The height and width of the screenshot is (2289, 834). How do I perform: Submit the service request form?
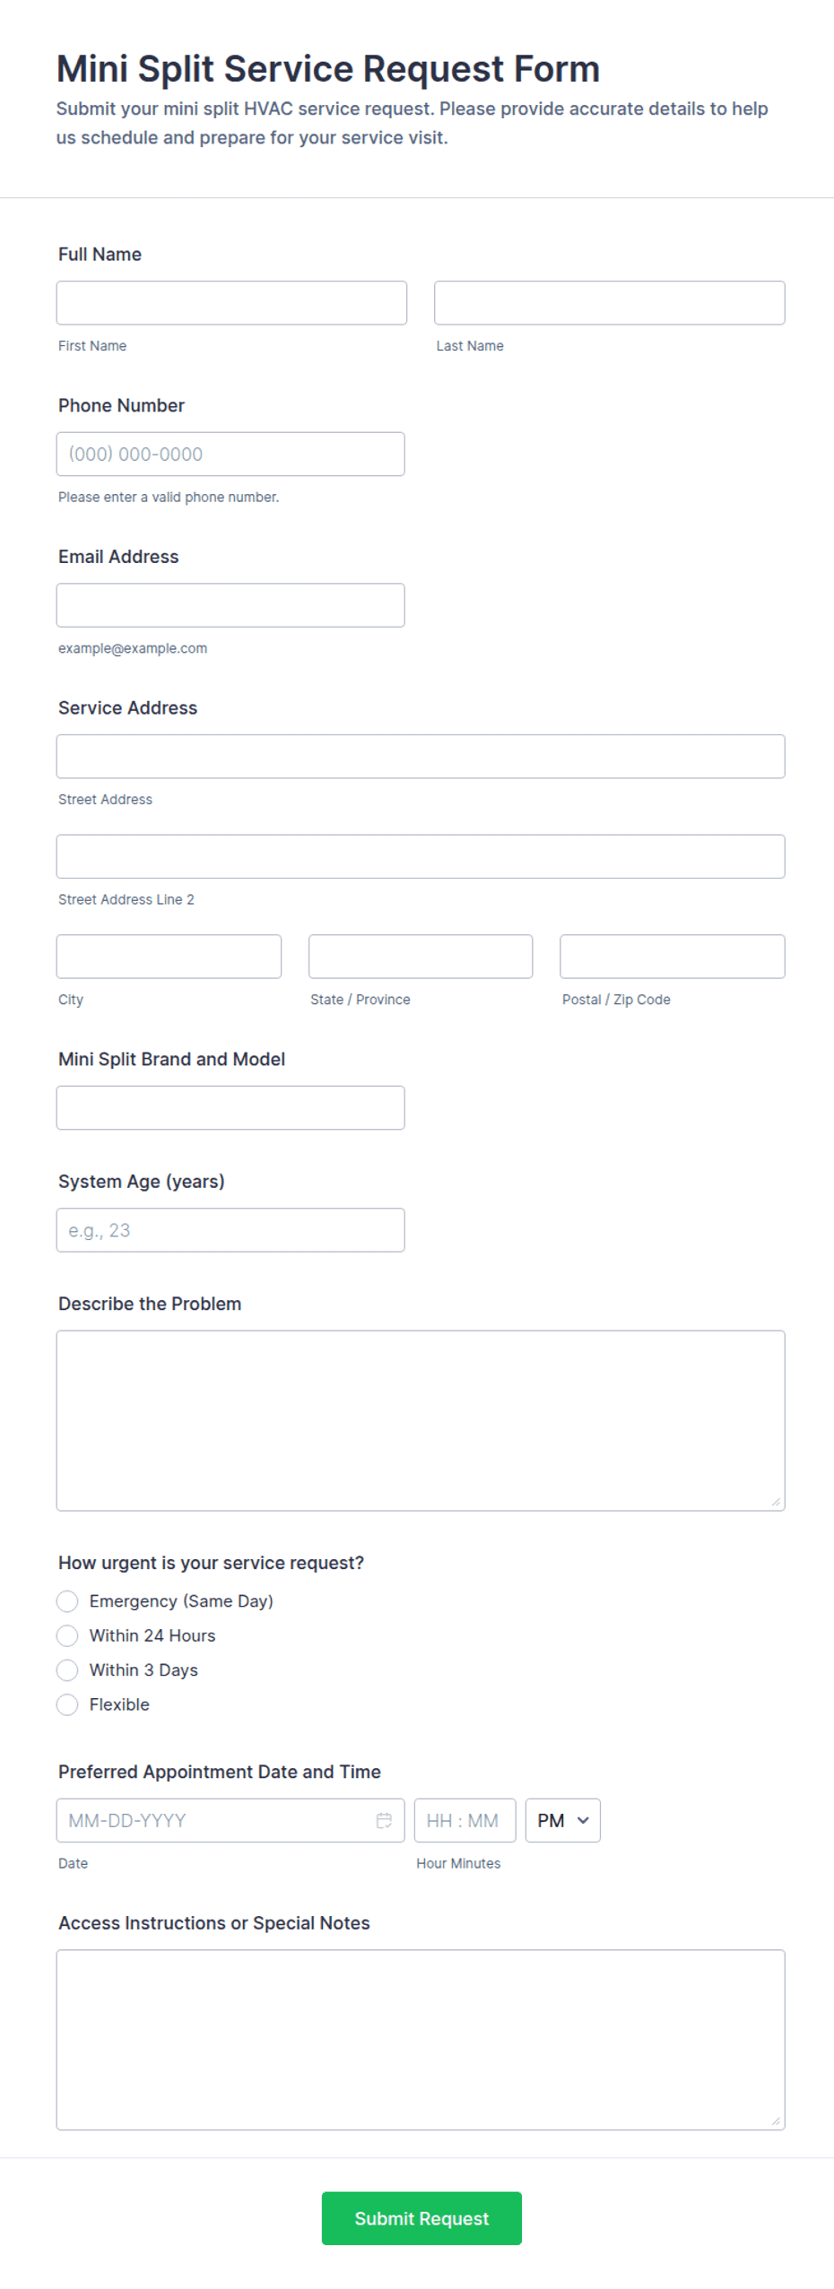point(421,2217)
